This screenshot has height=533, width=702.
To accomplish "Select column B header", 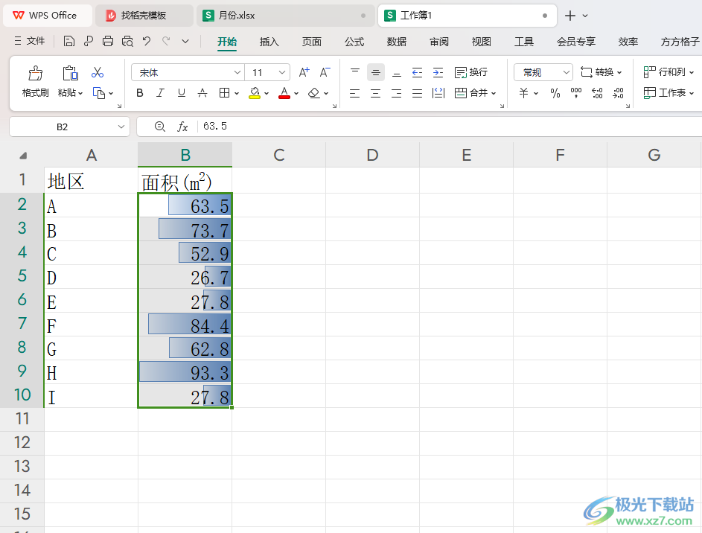I will coord(185,156).
